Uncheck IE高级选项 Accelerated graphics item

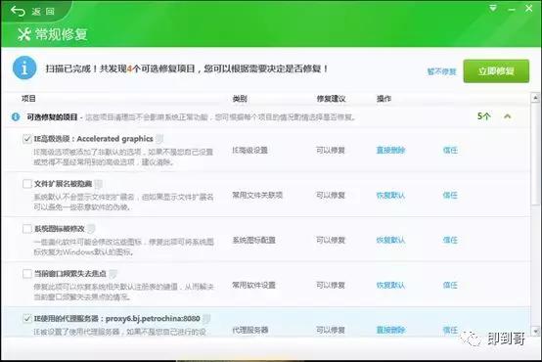[27, 139]
